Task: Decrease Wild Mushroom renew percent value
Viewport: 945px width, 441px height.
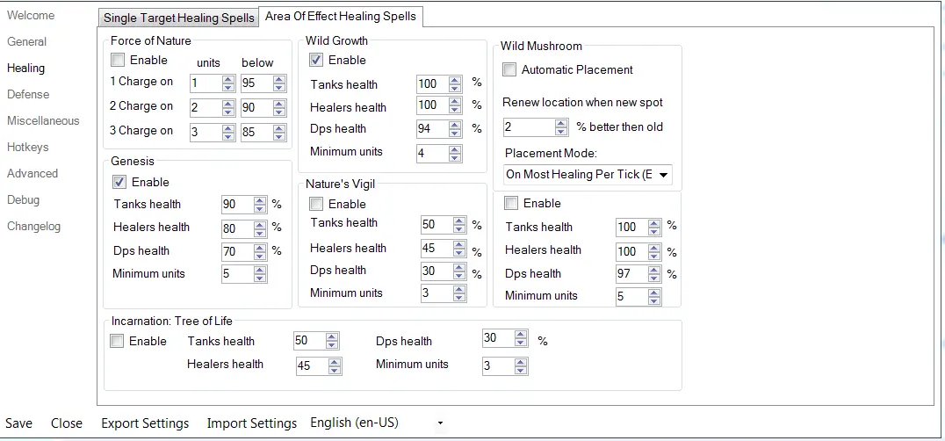Action: 561,132
